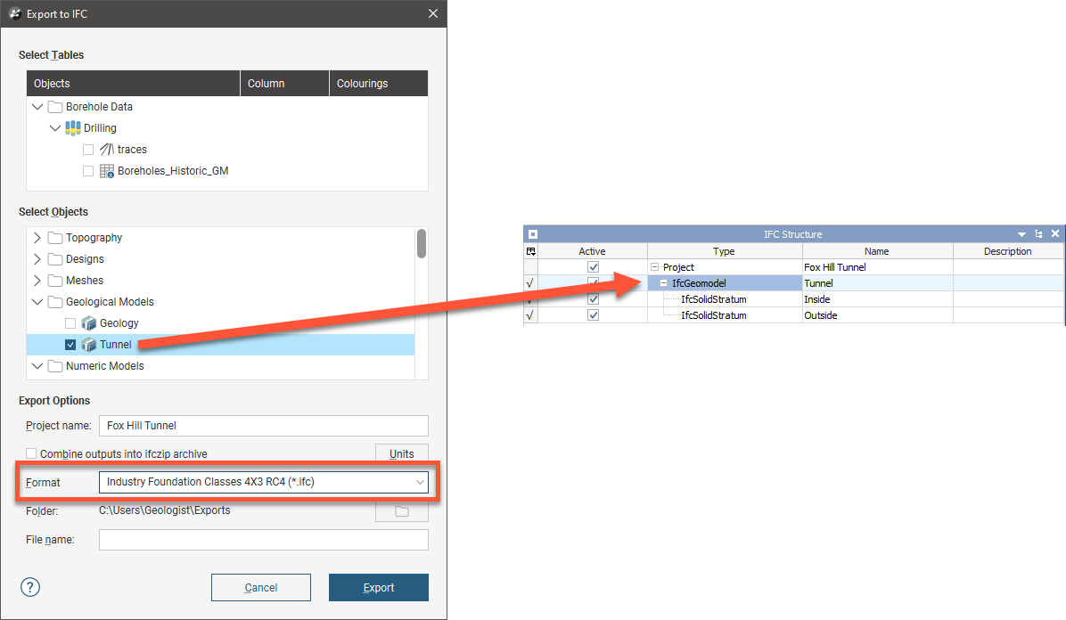Expand the Meshes folder
Viewport: 1066px width, 620px height.
coord(37,281)
